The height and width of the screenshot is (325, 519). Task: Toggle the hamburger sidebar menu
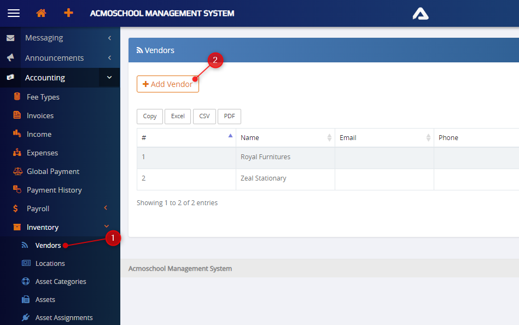tap(14, 13)
